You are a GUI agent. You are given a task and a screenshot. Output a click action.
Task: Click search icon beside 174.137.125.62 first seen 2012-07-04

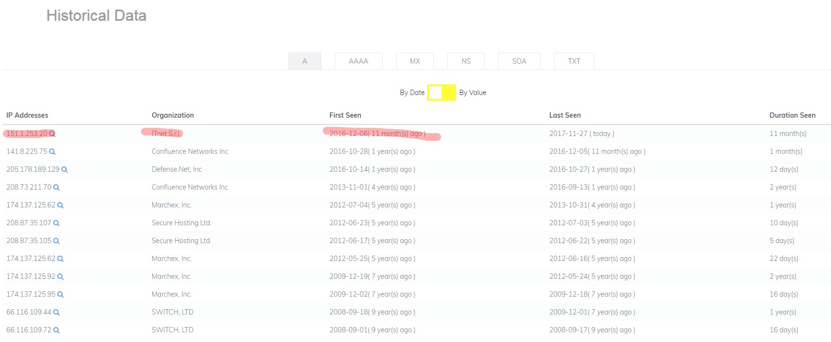tap(60, 205)
